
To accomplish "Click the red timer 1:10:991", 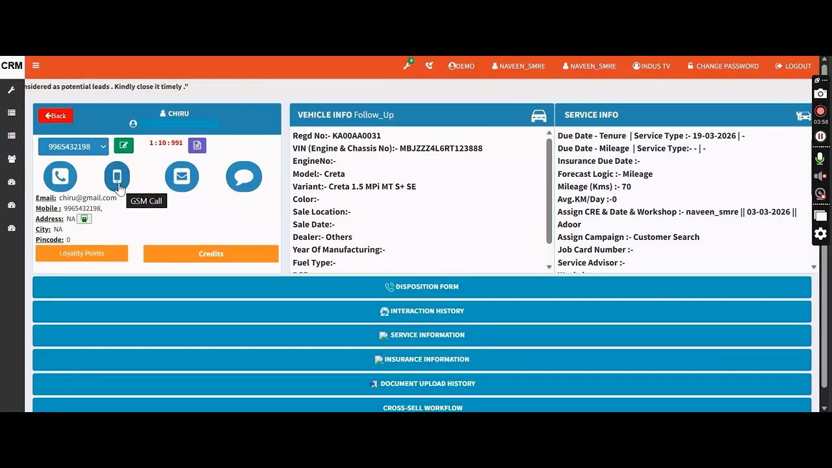I will [166, 143].
